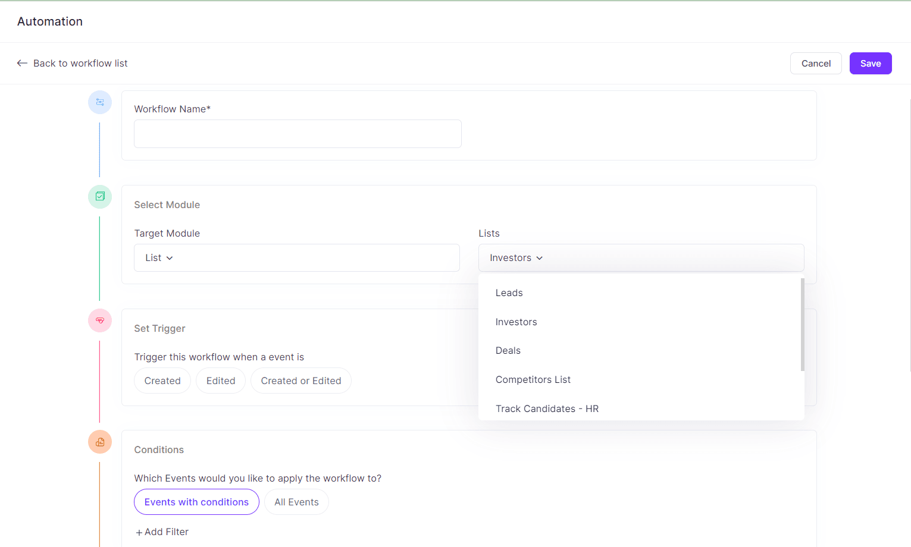Select "Track Candidates - HR" list
The width and height of the screenshot is (911, 547).
547,408
